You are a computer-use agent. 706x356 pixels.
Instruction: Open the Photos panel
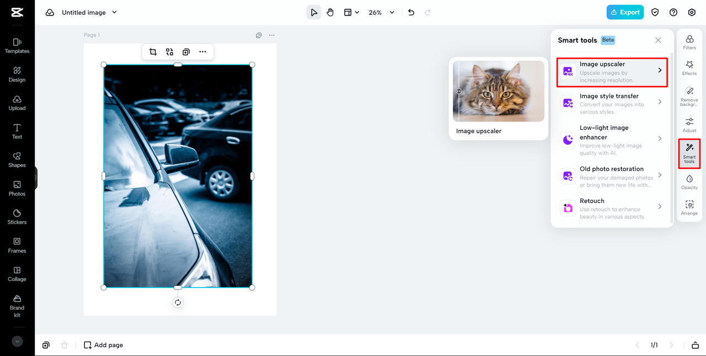tap(17, 189)
